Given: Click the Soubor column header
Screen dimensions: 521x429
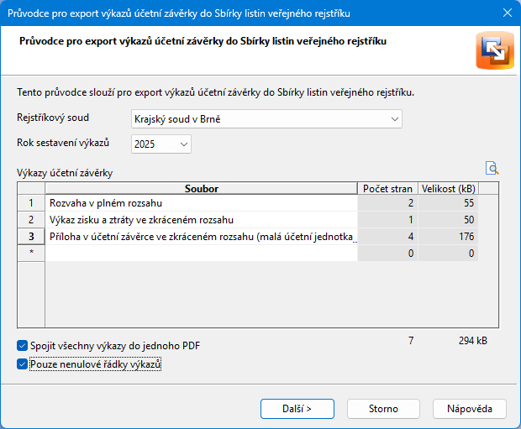Looking at the screenshot, I should click(202, 188).
